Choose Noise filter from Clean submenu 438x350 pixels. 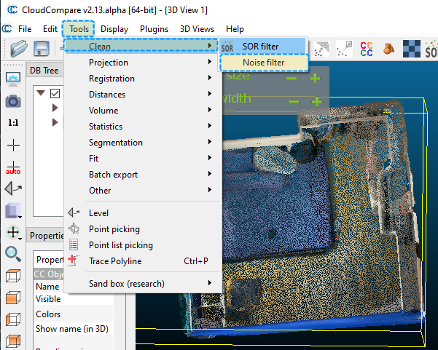263,63
